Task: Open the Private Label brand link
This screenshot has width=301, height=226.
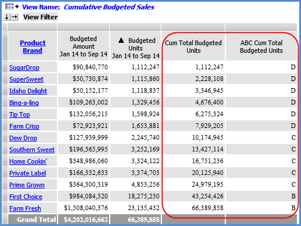Action: pos(28,173)
